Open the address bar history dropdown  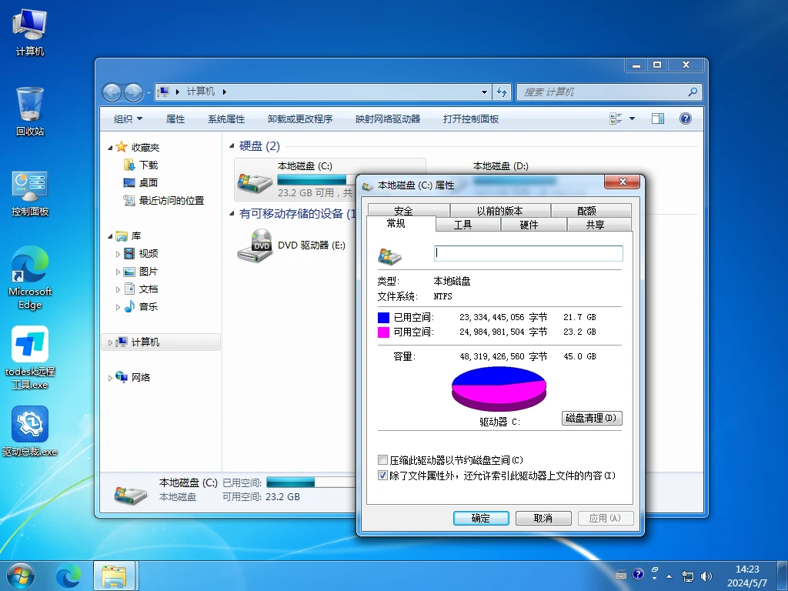[x=484, y=92]
